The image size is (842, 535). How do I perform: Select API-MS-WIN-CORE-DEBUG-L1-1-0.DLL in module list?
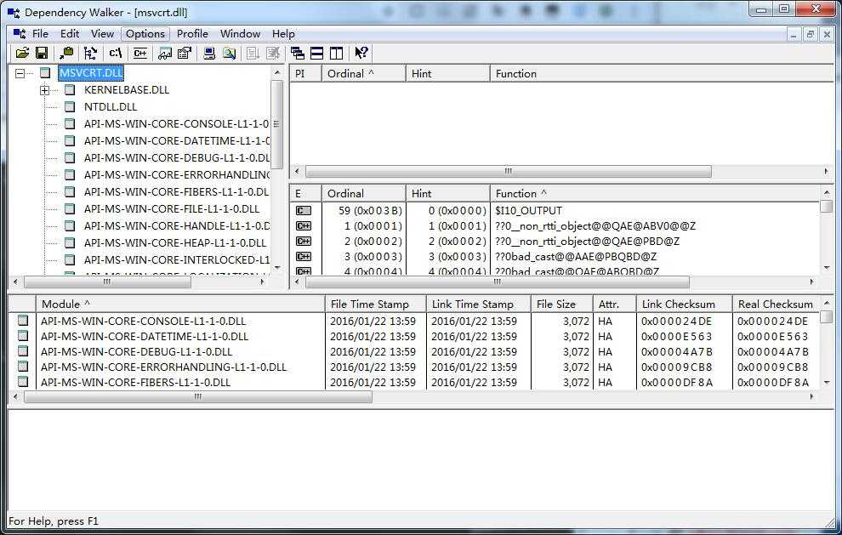136,352
